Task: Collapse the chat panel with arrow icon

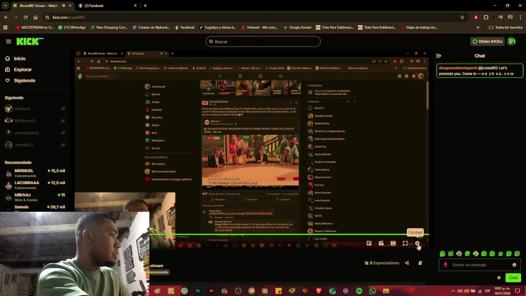Action: 438,56
